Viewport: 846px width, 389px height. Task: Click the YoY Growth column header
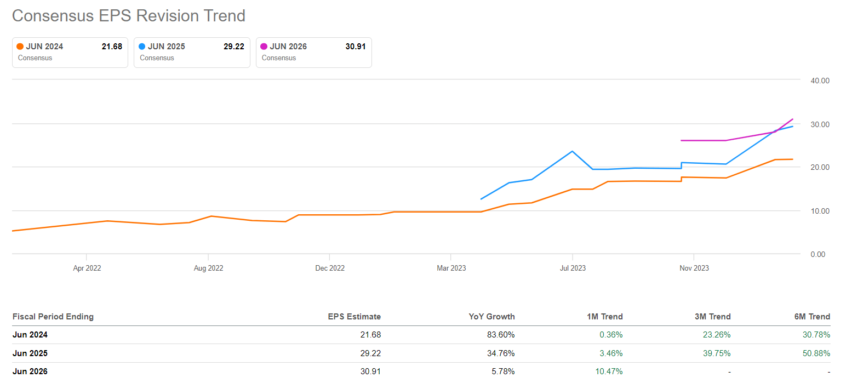pos(492,317)
